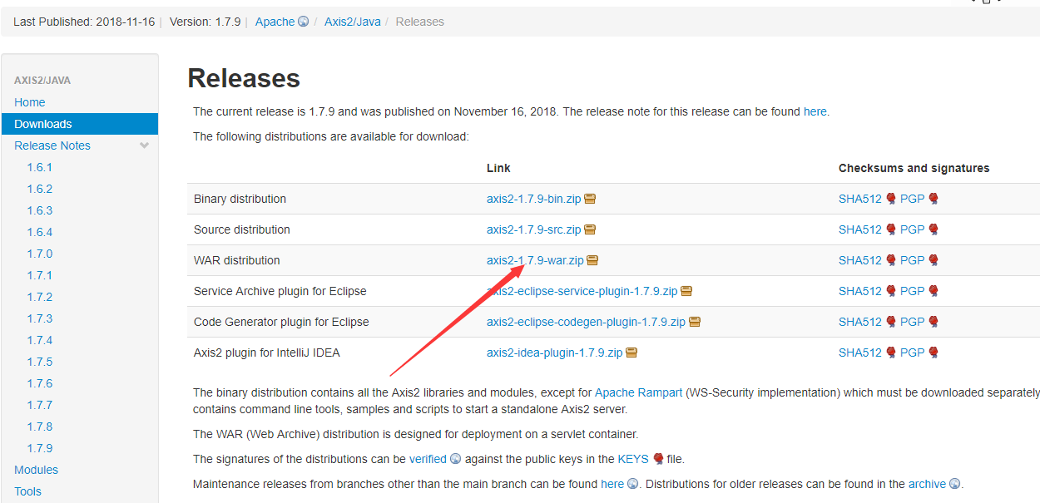Go to the Apache breadcrumb link
Image resolution: width=1040 pixels, height=503 pixels.
click(x=275, y=22)
